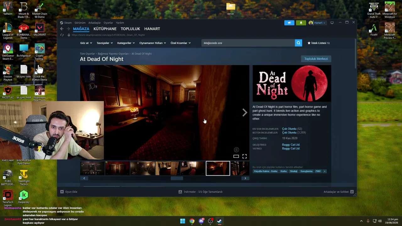Toggle theater mode on the media viewer

coord(236,156)
